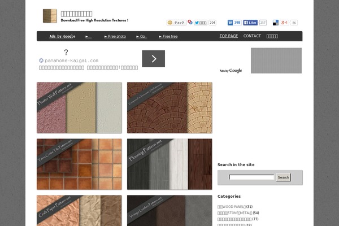The height and width of the screenshot is (226, 339).
Task: Click the red-blue linked circles icon
Action: click(x=190, y=22)
